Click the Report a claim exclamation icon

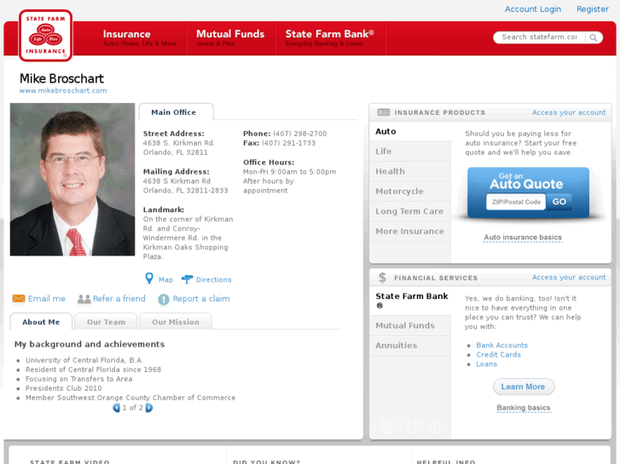click(164, 300)
